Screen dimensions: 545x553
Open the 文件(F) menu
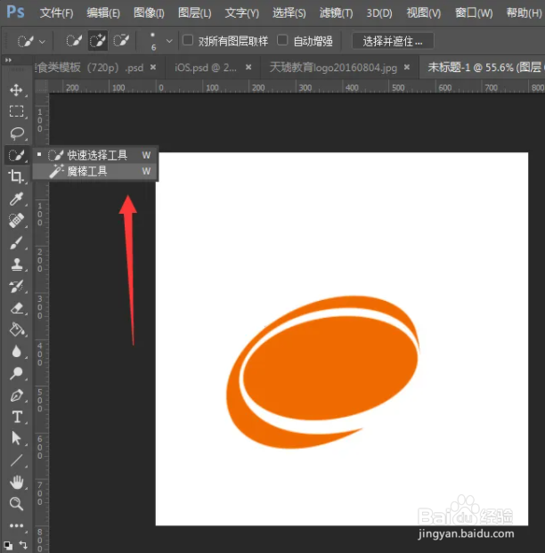click(x=56, y=13)
